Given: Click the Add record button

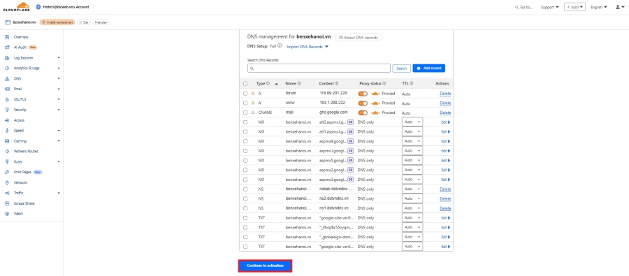Looking at the screenshot, I should tap(429, 68).
